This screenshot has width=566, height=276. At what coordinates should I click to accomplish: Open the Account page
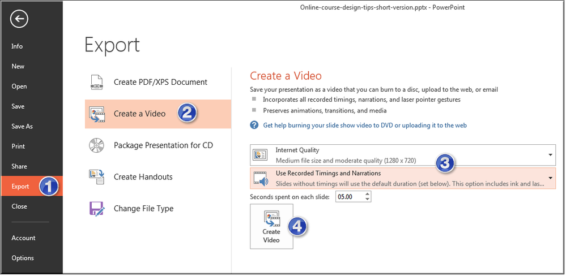[x=23, y=238]
